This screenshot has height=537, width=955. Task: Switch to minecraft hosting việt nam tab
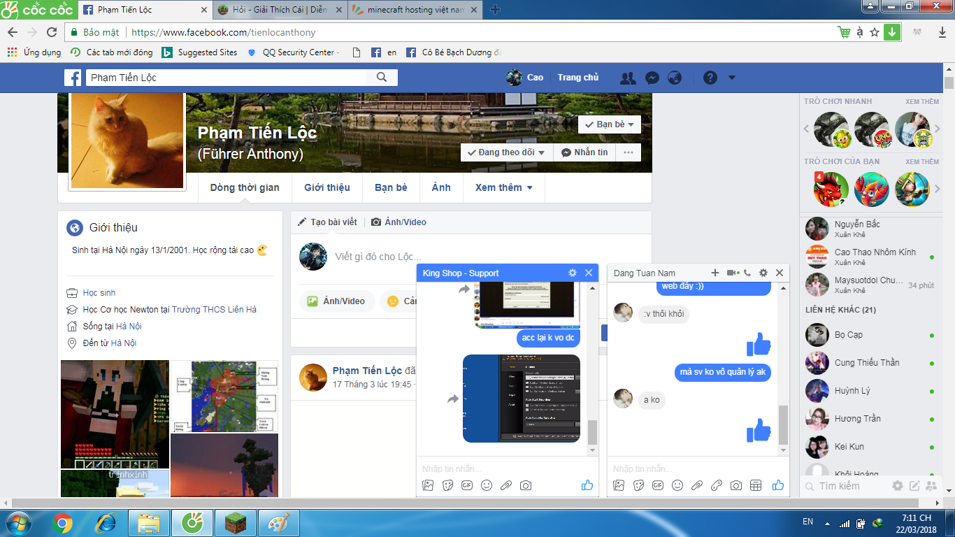pyautogui.click(x=415, y=10)
